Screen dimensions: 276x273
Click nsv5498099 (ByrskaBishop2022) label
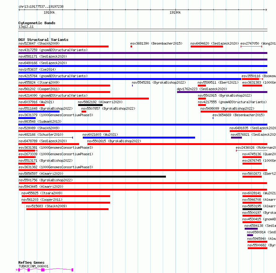(227, 108)
